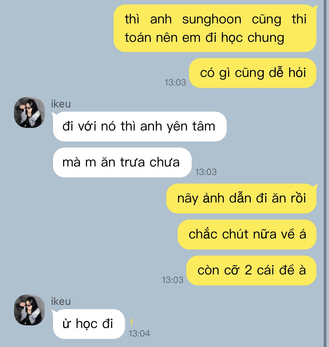Tap the 'mà m ăn trưa chưa' message bubble

pyautogui.click(x=122, y=162)
